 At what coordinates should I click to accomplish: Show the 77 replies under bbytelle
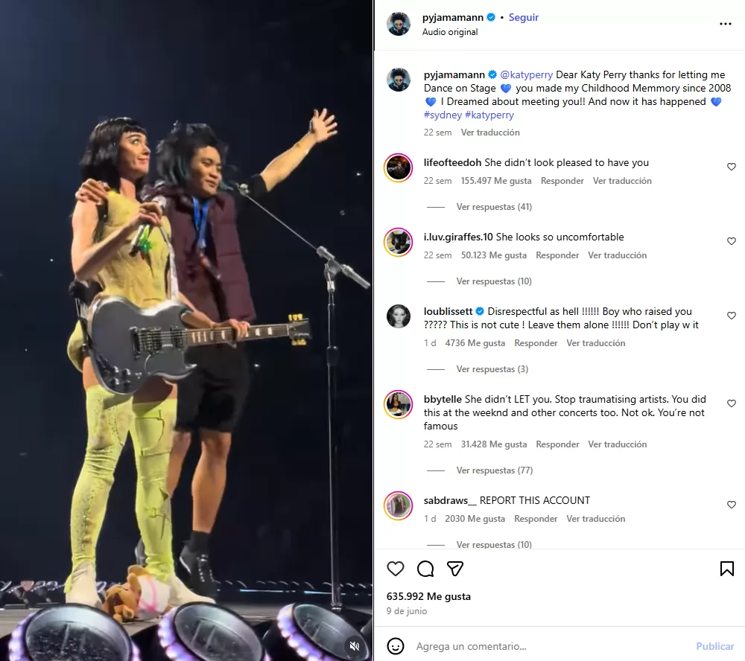[x=494, y=470]
